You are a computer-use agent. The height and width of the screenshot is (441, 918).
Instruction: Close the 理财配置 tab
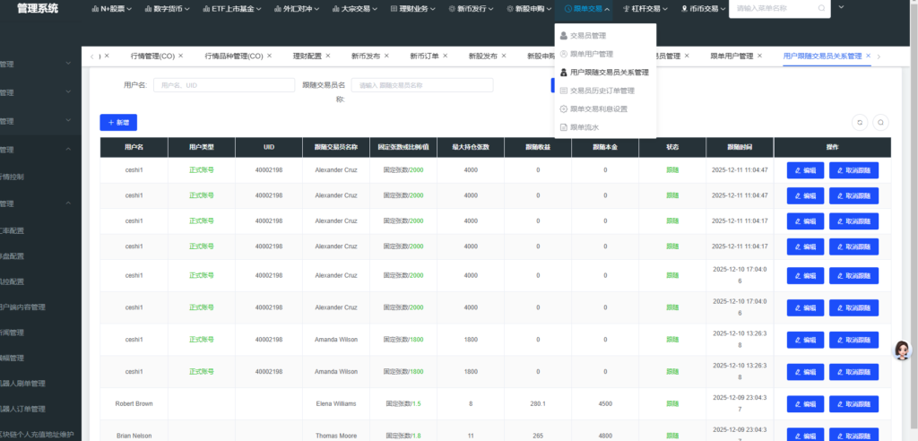[x=328, y=56]
